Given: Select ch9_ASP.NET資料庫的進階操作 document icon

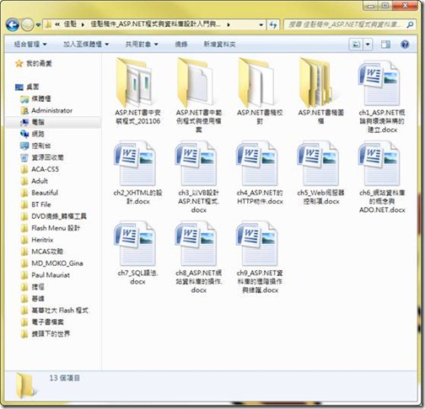Looking at the screenshot, I should (x=257, y=243).
